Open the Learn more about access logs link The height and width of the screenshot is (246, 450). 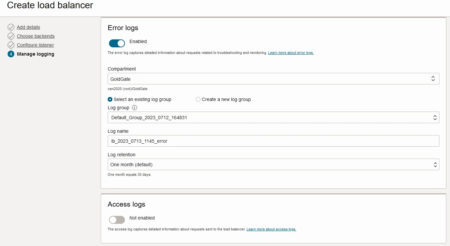271,229
